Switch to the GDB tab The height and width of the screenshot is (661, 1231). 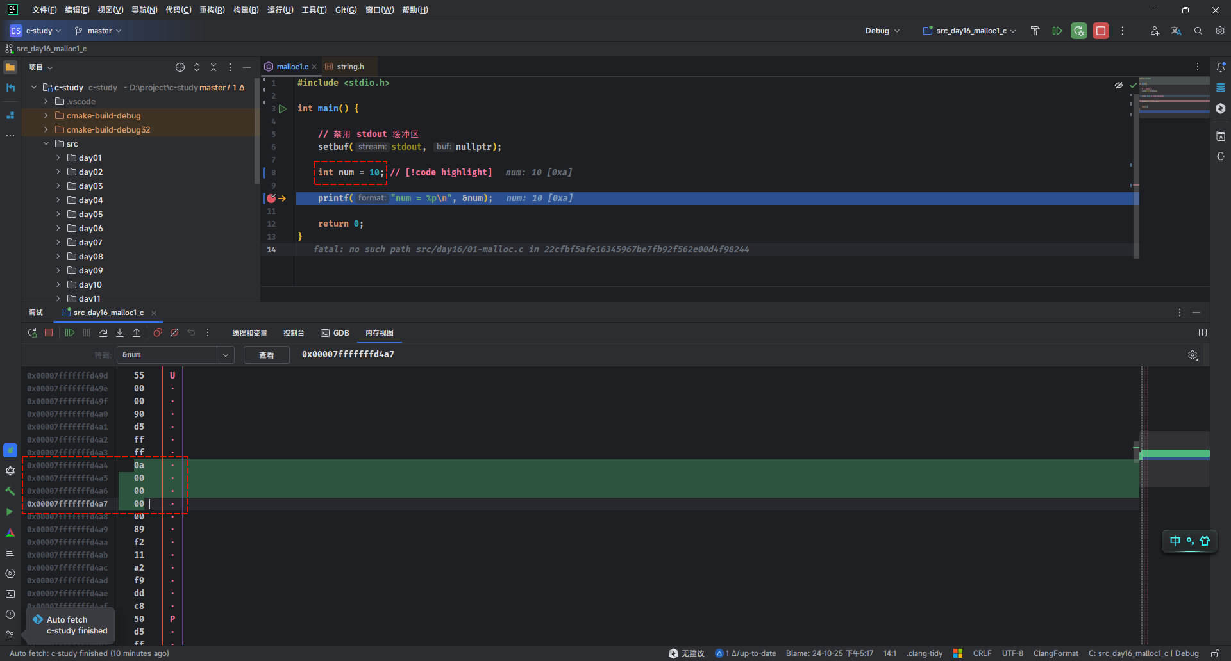pos(335,333)
